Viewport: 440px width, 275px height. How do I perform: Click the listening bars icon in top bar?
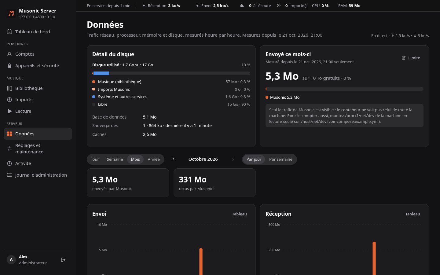[x=242, y=5]
